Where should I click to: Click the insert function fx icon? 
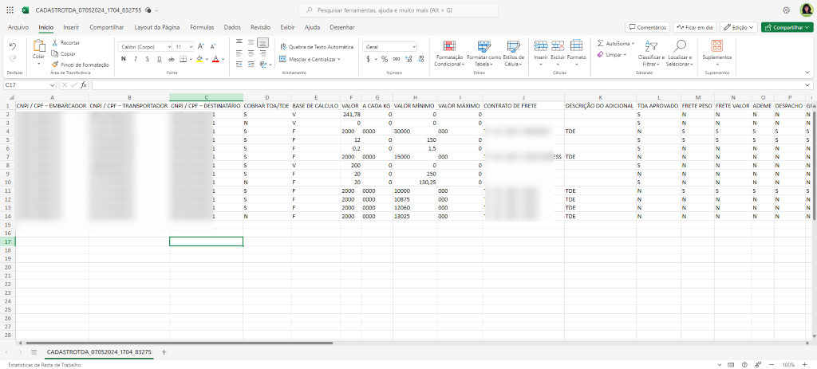pyautogui.click(x=83, y=84)
